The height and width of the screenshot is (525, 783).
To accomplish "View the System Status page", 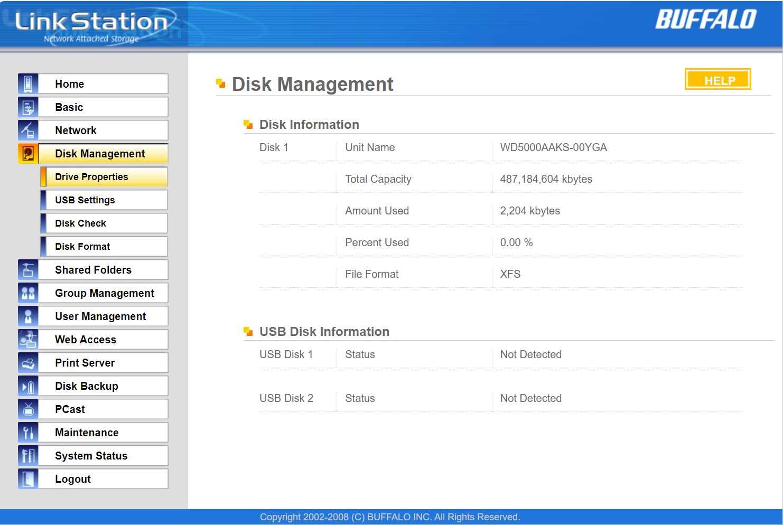I will (x=104, y=456).
